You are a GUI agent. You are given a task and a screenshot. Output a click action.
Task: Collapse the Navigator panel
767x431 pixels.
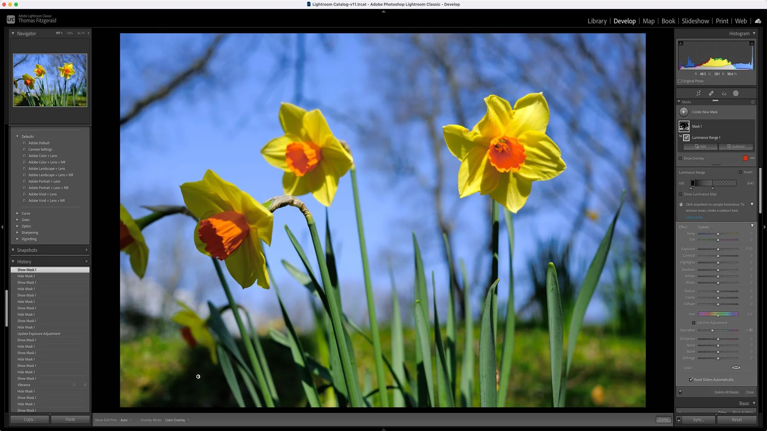tap(13, 33)
